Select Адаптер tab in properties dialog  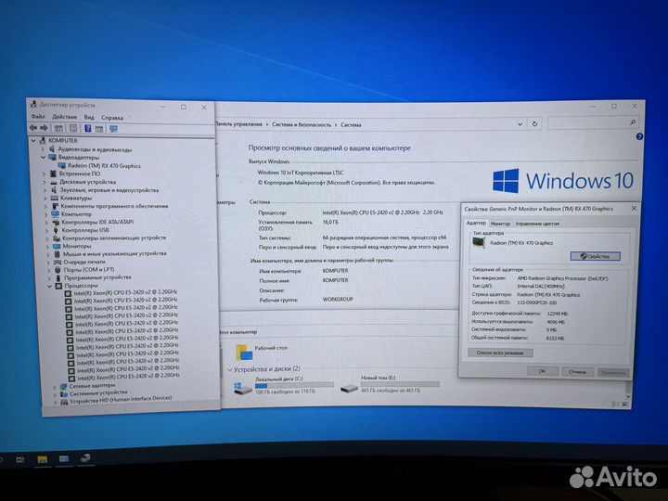click(476, 223)
